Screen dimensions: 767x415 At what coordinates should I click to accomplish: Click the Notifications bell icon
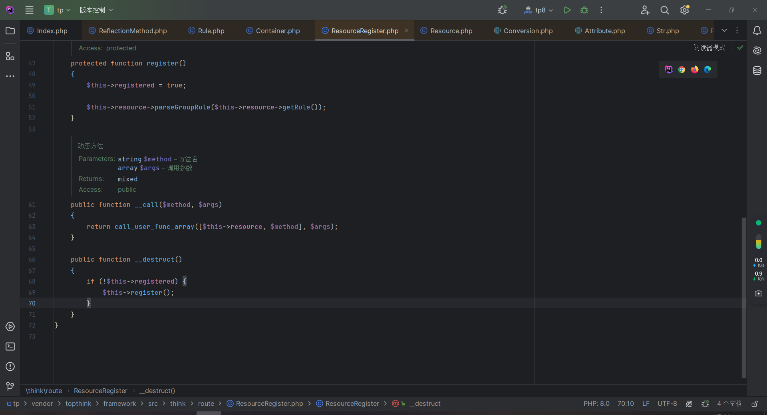[757, 31]
